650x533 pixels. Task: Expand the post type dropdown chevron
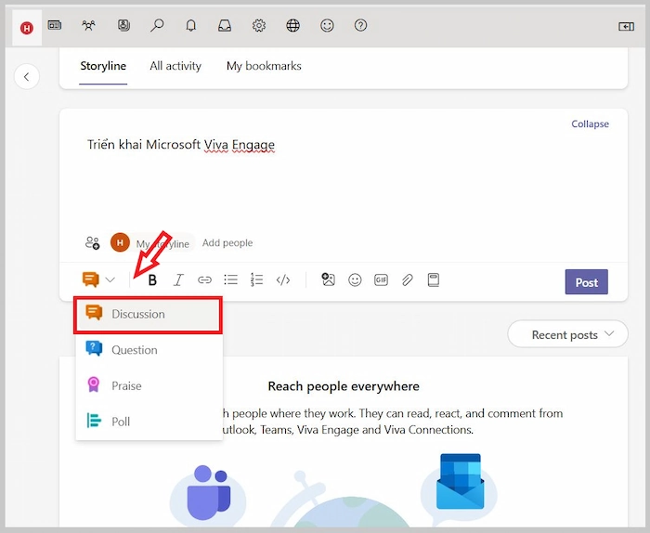coord(110,279)
